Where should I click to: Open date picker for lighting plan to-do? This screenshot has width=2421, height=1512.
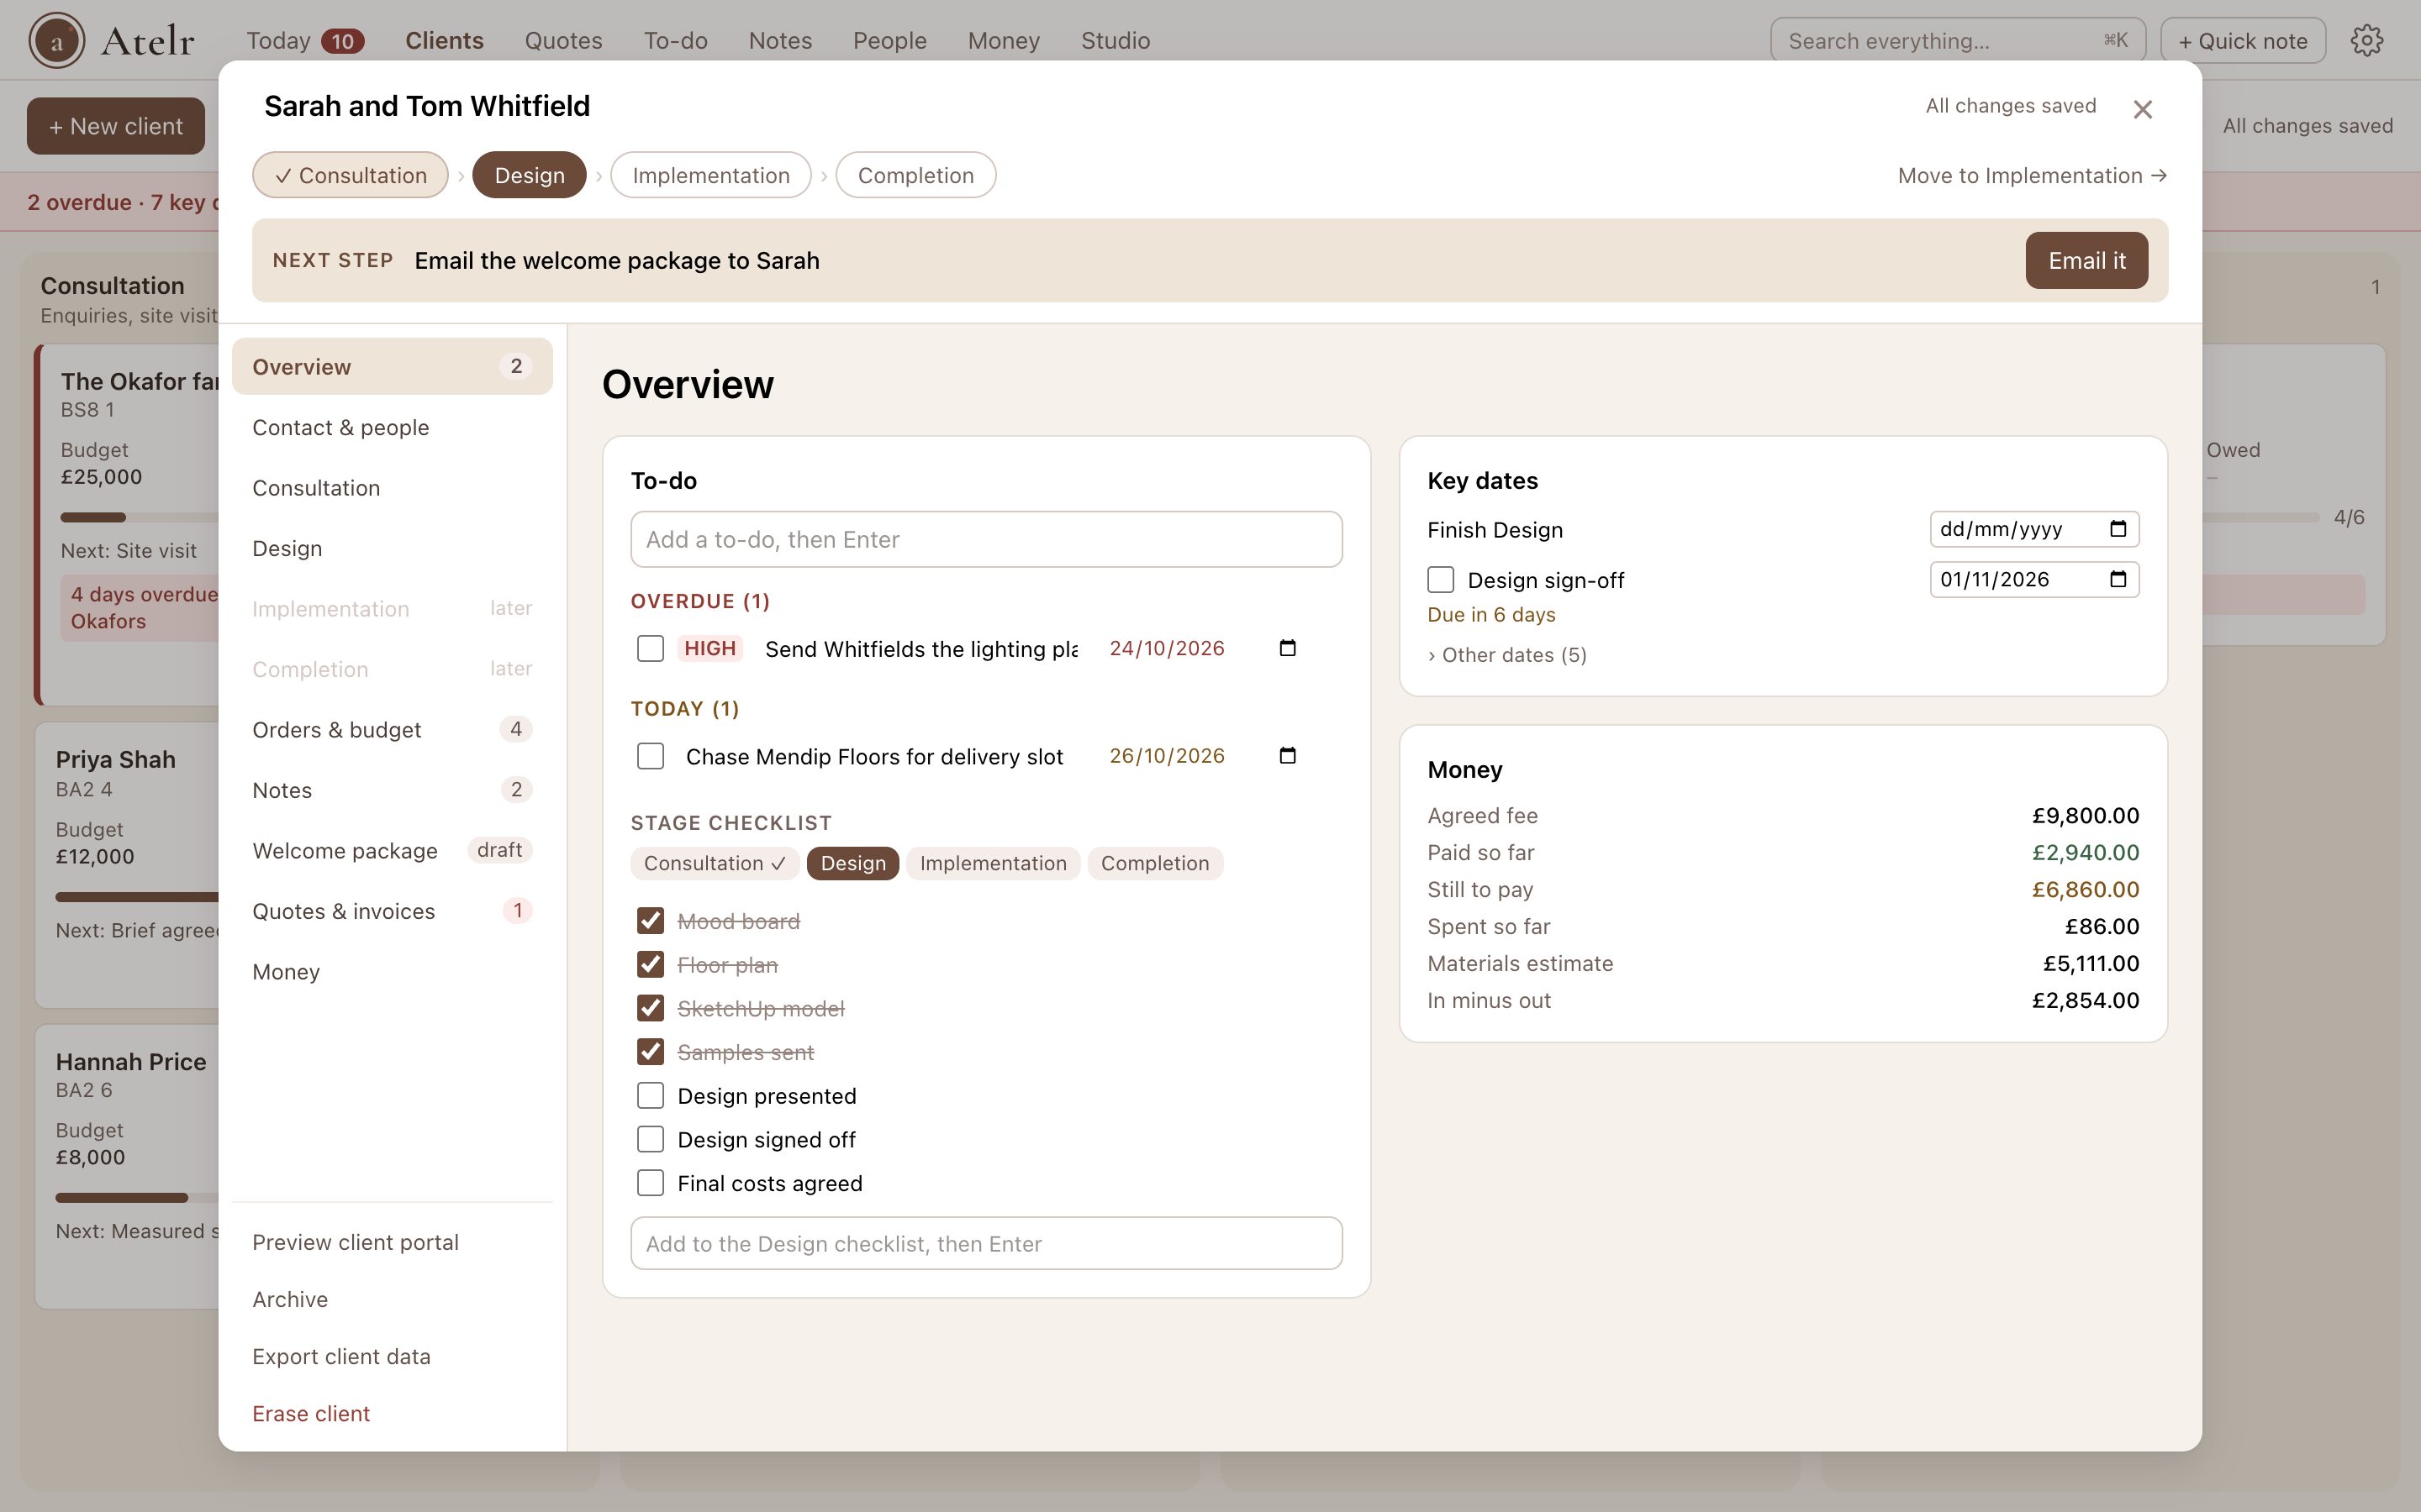pyautogui.click(x=1288, y=648)
